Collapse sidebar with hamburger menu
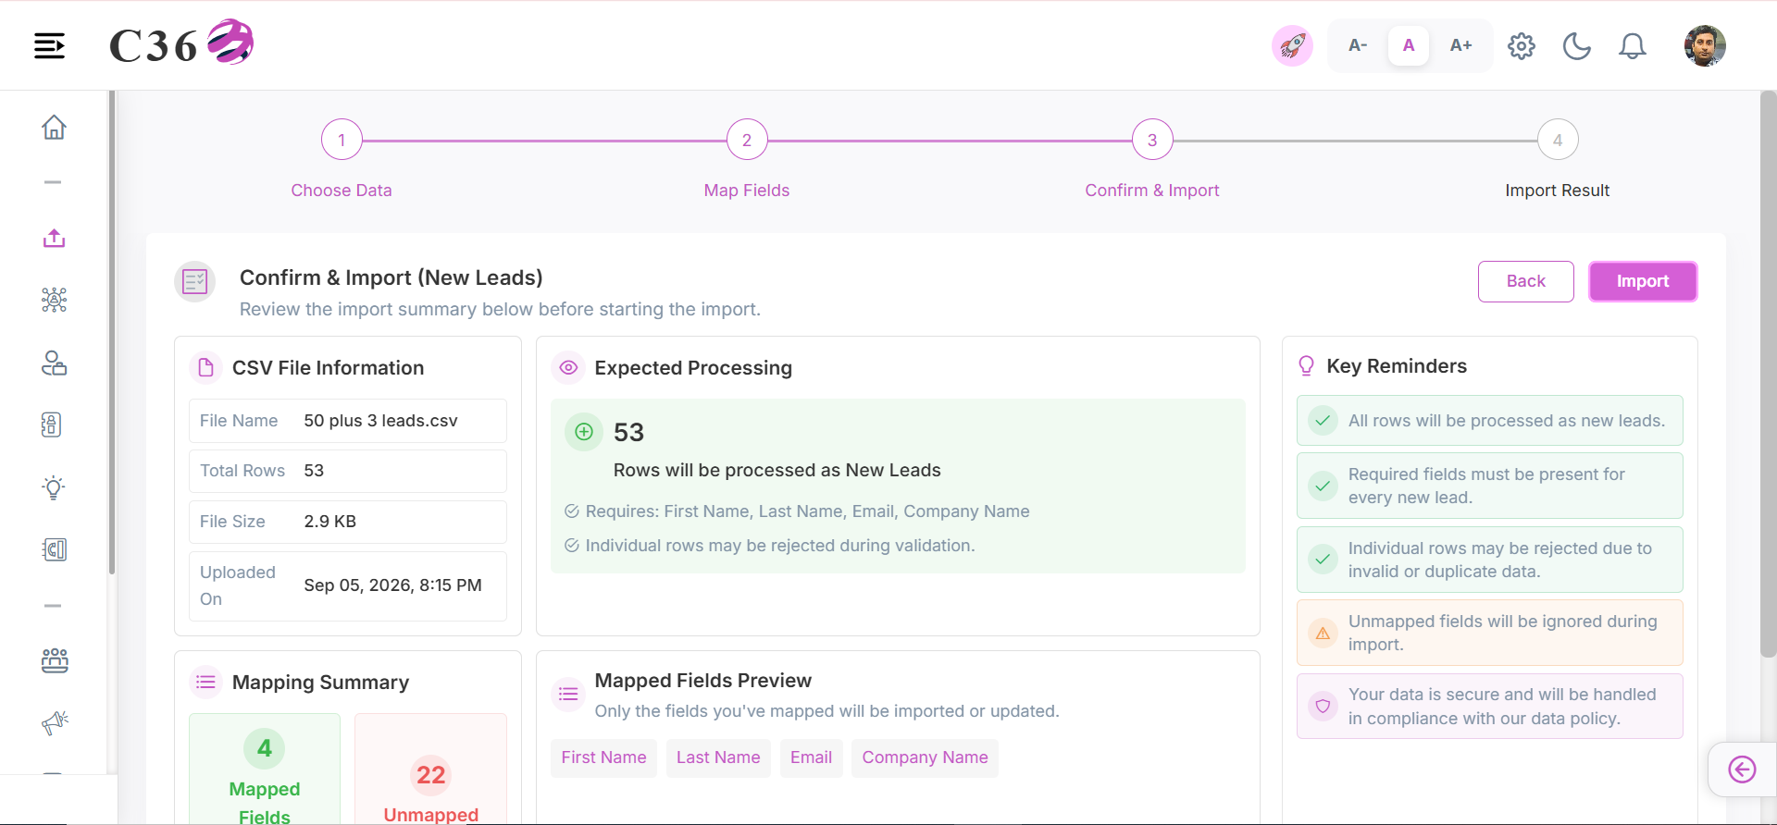 tap(50, 45)
